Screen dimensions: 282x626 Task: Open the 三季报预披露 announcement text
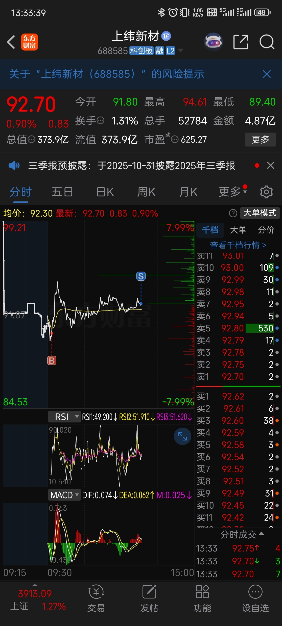click(x=132, y=166)
